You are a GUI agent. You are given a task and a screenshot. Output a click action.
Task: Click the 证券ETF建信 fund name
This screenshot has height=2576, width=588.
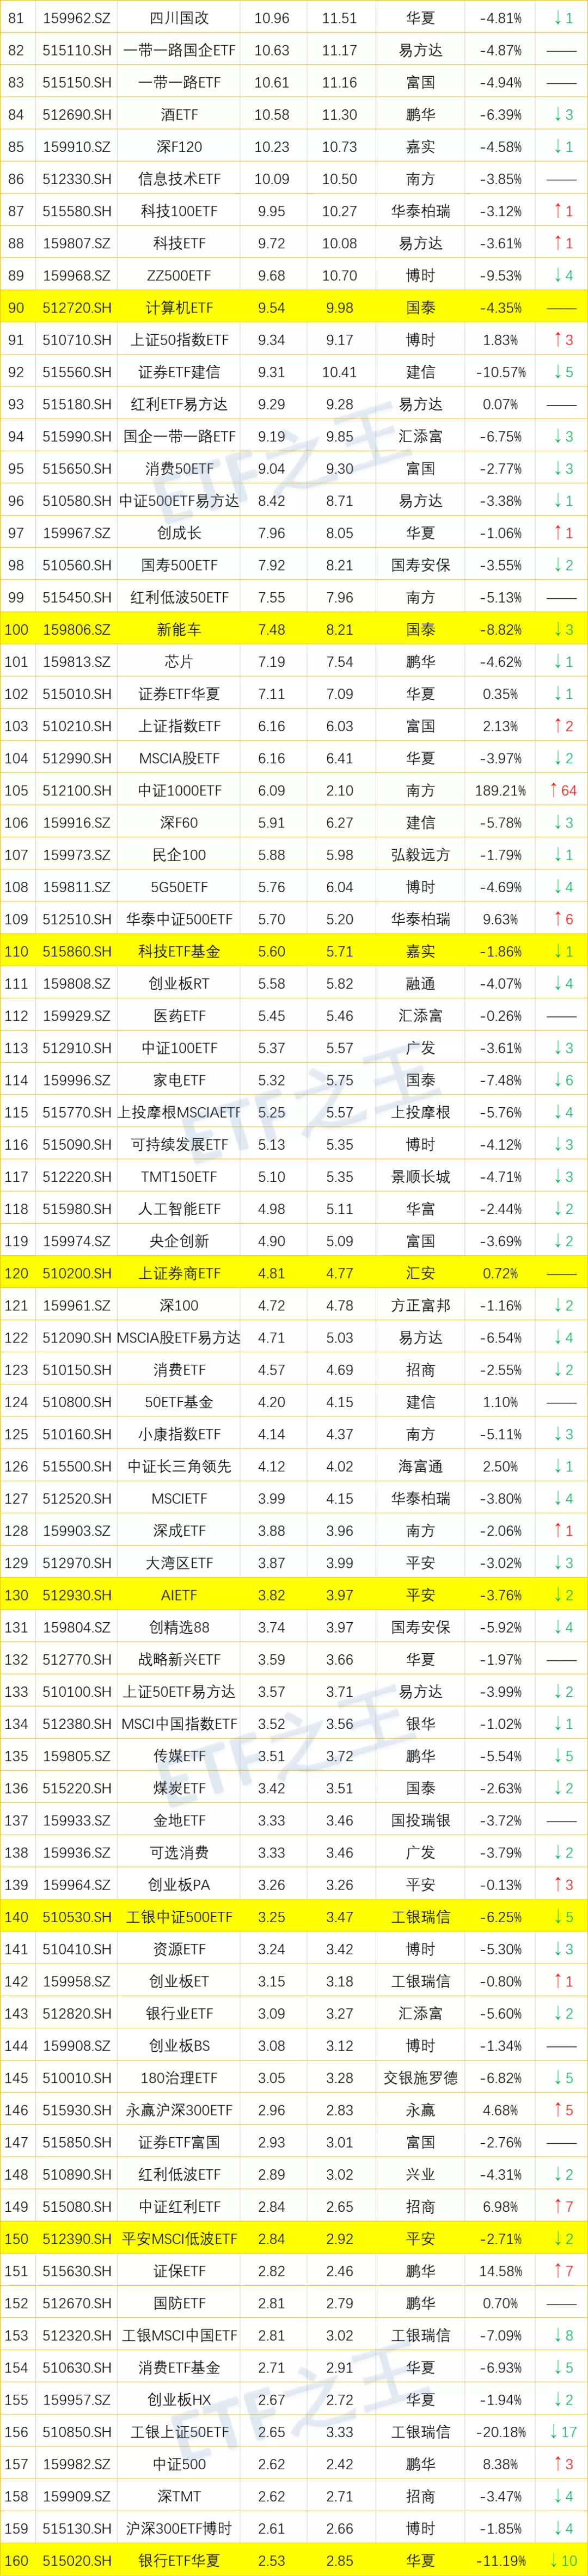click(179, 372)
